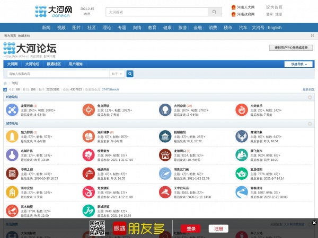Click the 洛阳城事 forum icon

(89, 137)
